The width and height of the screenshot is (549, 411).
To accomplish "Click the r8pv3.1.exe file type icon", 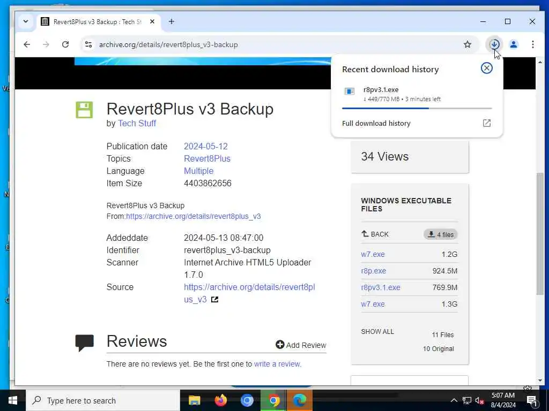I will [350, 91].
